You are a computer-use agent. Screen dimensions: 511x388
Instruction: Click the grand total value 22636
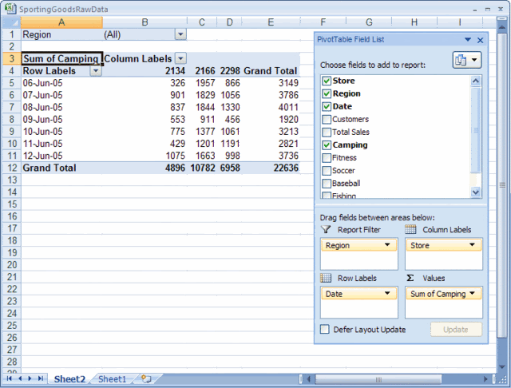[286, 168]
